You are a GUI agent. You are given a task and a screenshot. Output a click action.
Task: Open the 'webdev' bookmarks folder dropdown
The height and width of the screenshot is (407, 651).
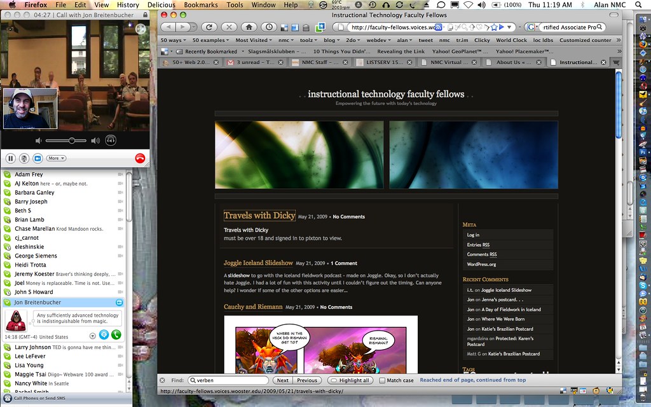(x=378, y=40)
